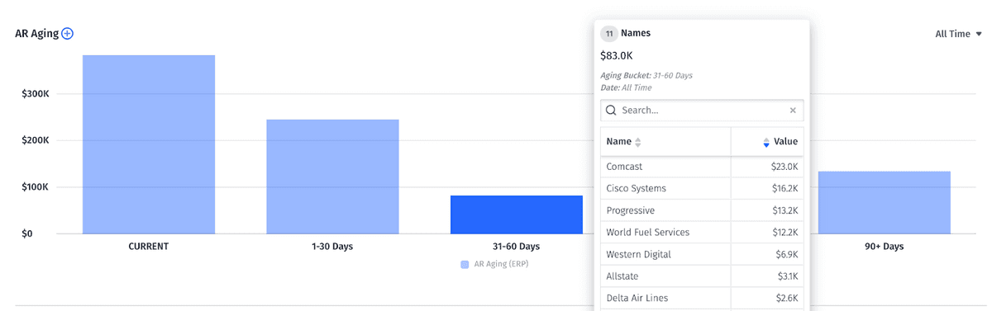Select the Progressive entry
The width and height of the screenshot is (992, 311).
[x=702, y=210]
